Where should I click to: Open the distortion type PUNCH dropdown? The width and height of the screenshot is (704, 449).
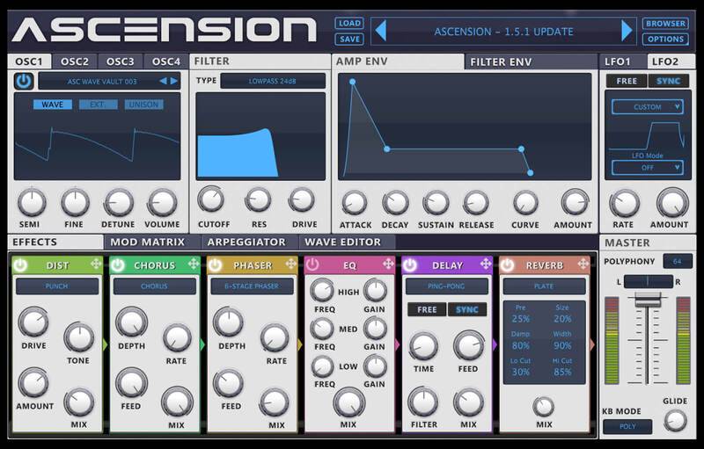pyautogui.click(x=57, y=286)
